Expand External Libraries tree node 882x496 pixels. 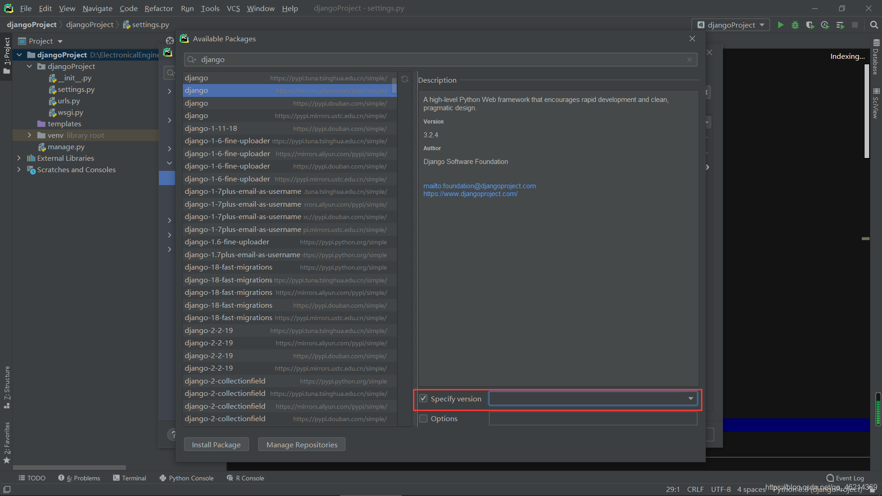(x=19, y=158)
